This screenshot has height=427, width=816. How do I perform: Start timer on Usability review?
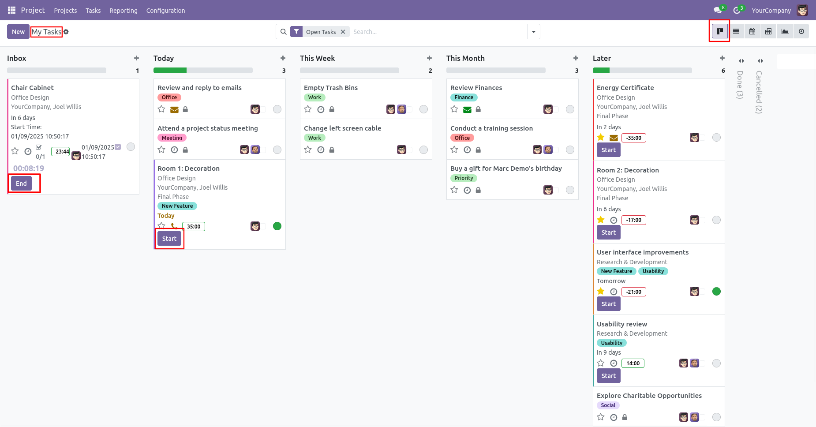point(609,376)
